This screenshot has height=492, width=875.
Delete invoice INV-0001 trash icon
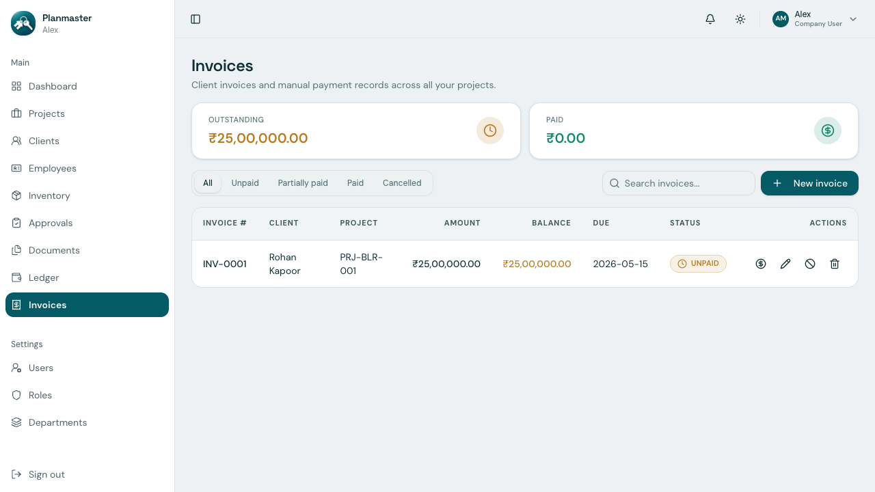click(835, 264)
